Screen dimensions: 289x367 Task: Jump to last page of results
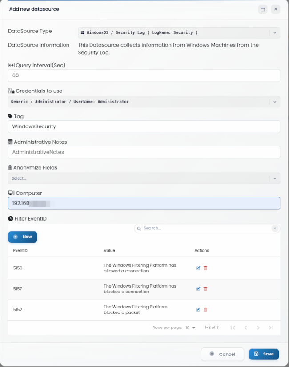271,328
